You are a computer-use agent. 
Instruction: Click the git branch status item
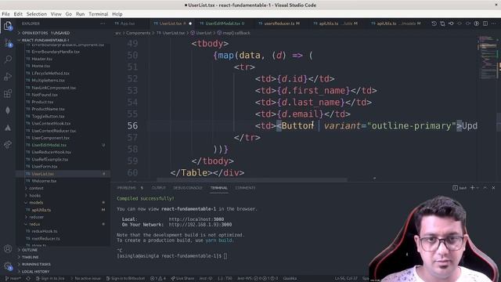[13, 279]
